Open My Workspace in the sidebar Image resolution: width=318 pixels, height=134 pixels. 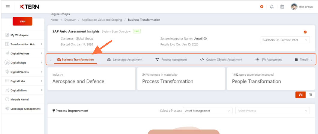click(23, 35)
